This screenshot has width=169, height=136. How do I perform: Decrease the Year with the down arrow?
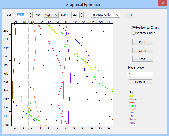coord(31,16)
